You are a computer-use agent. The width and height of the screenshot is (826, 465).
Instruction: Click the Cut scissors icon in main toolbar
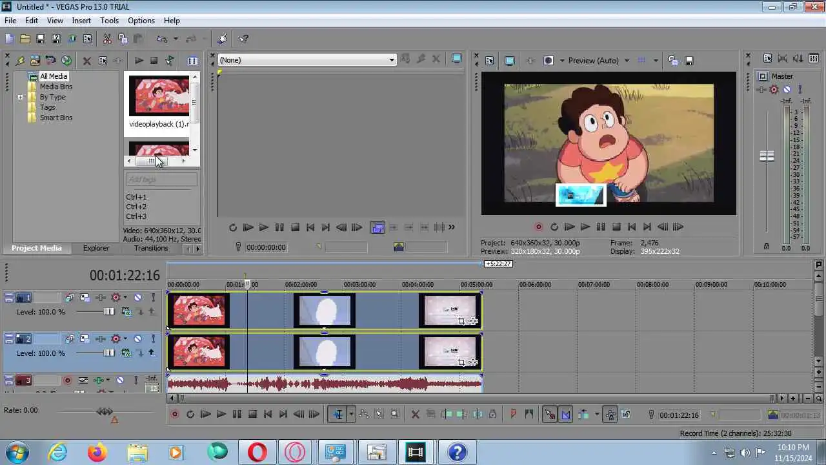click(x=107, y=39)
